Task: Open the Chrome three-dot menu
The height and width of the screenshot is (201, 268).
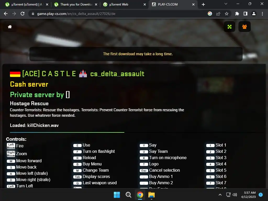Action: [x=262, y=14]
